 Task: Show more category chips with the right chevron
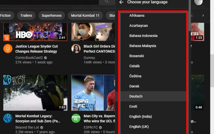pos(203,16)
